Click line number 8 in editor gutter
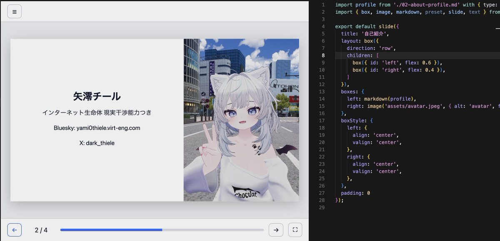The height and width of the screenshot is (241, 500). click(x=323, y=55)
